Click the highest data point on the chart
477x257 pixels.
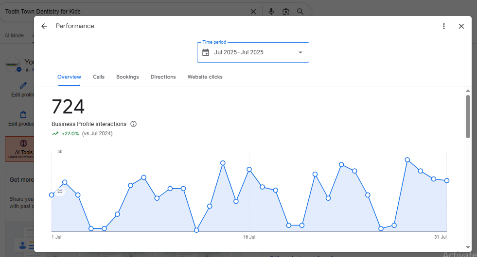tap(407, 160)
